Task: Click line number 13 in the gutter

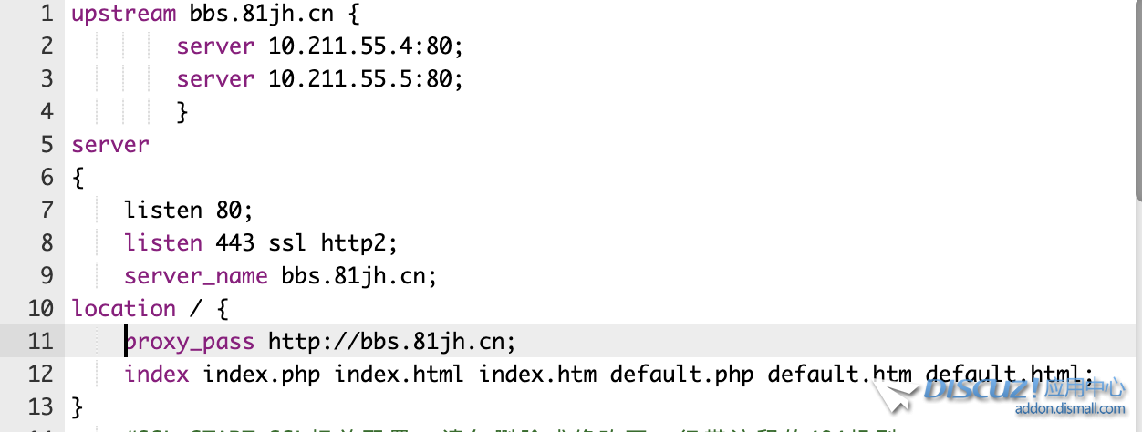Action: (39, 406)
